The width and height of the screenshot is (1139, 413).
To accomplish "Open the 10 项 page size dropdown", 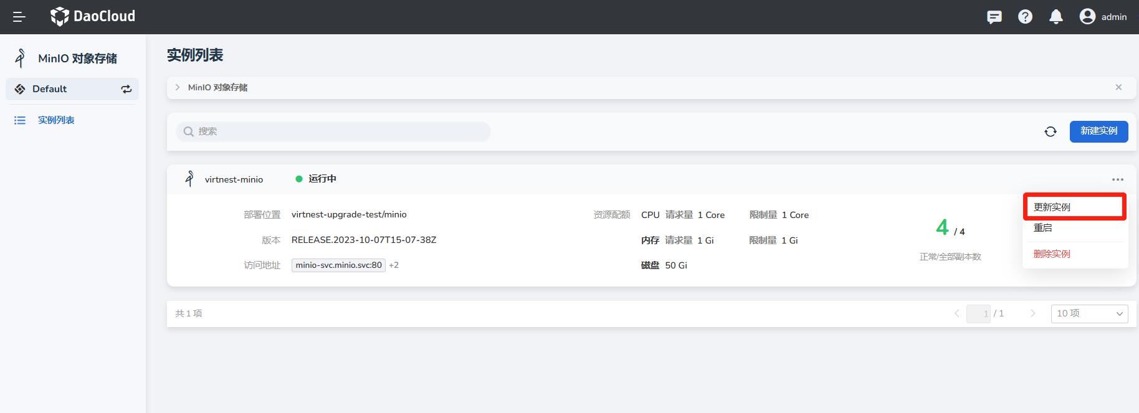I will 1089,313.
